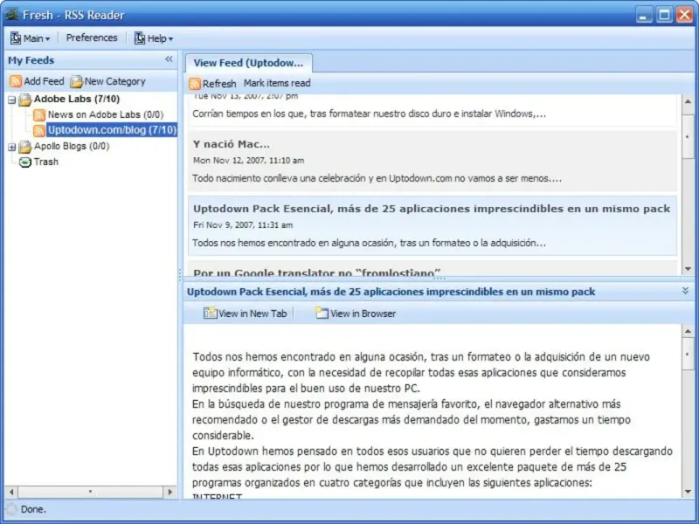The image size is (699, 524).
Task: Click RSS icon of News on Adobe Labs
Action: (39, 115)
